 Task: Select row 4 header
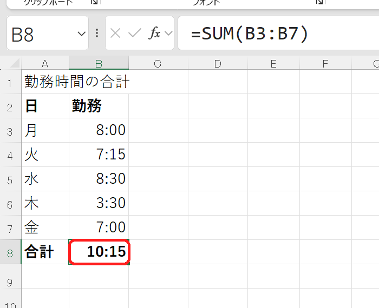click(10, 155)
